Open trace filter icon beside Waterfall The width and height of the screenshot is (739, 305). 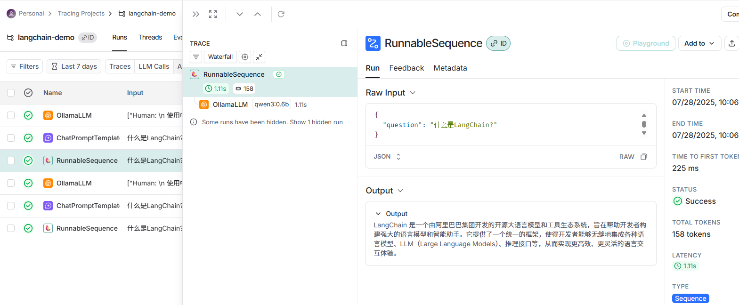click(x=196, y=57)
